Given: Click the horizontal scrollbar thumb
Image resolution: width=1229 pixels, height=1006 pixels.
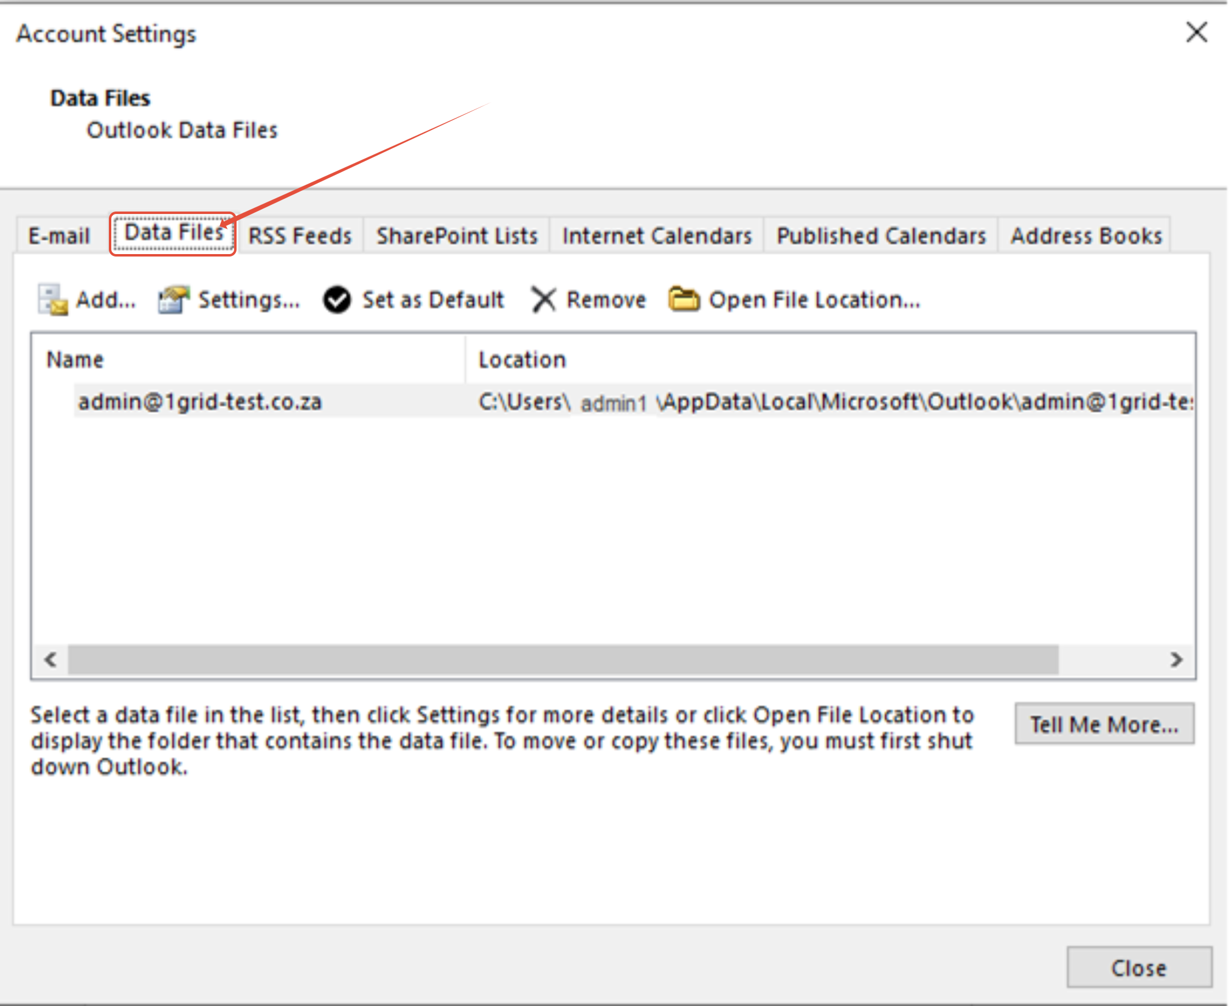Looking at the screenshot, I should click(x=563, y=660).
